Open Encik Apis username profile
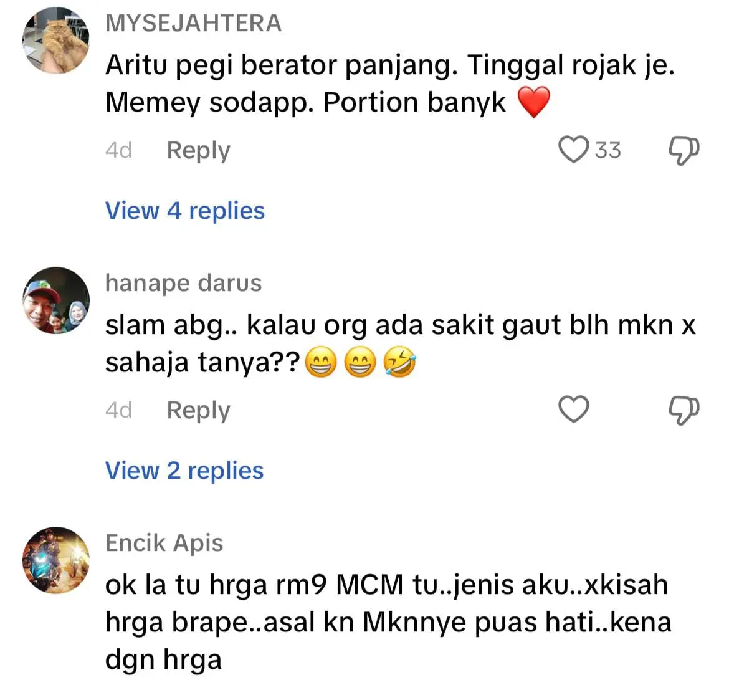This screenshot has height=690, width=729. coord(164,543)
